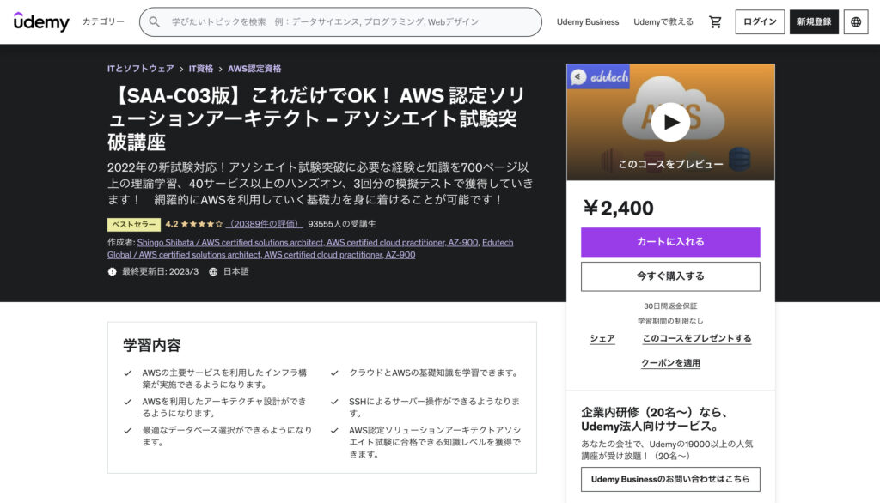880x503 pixels.
Task: Click カートに入れる button
Action: pos(670,242)
